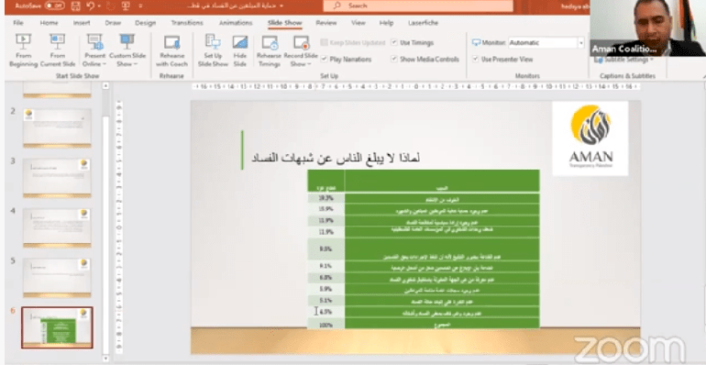Click the search magnifier icon
This screenshot has width=706, height=365.
pyautogui.click(x=336, y=6)
